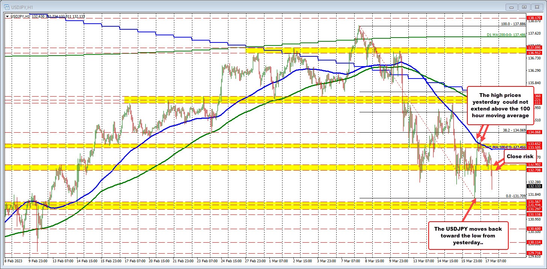Click the 135.840 axis price value
The width and height of the screenshot is (547, 269).
(534, 83)
